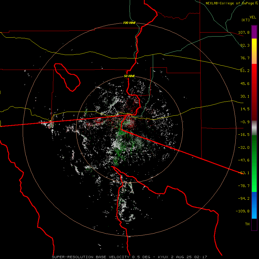
Task: Click the 76.7 scale value
Action: (x=245, y=58)
